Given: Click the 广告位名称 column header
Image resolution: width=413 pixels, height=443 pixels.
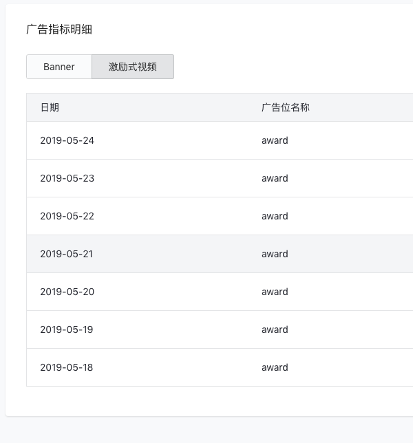Looking at the screenshot, I should pyautogui.click(x=286, y=107).
